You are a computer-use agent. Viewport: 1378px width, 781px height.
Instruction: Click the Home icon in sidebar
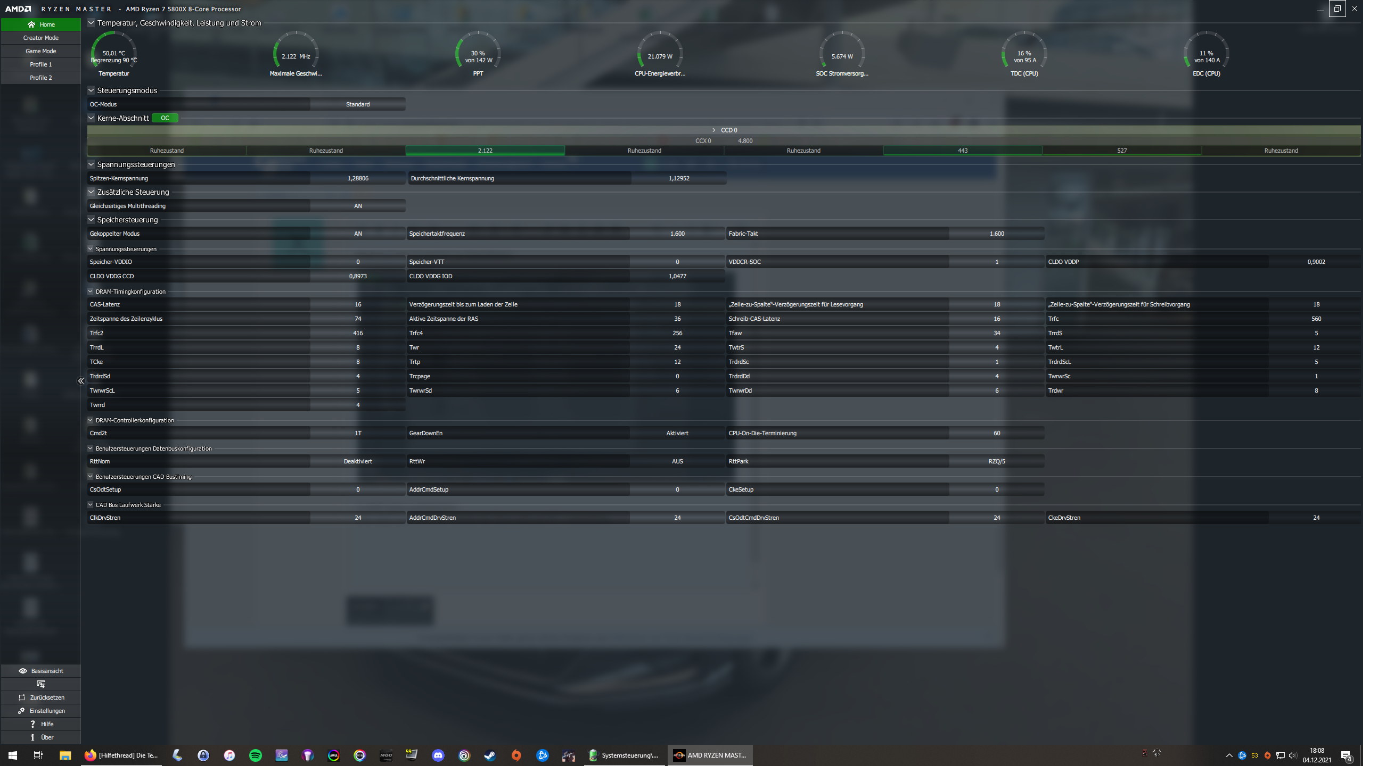click(31, 24)
